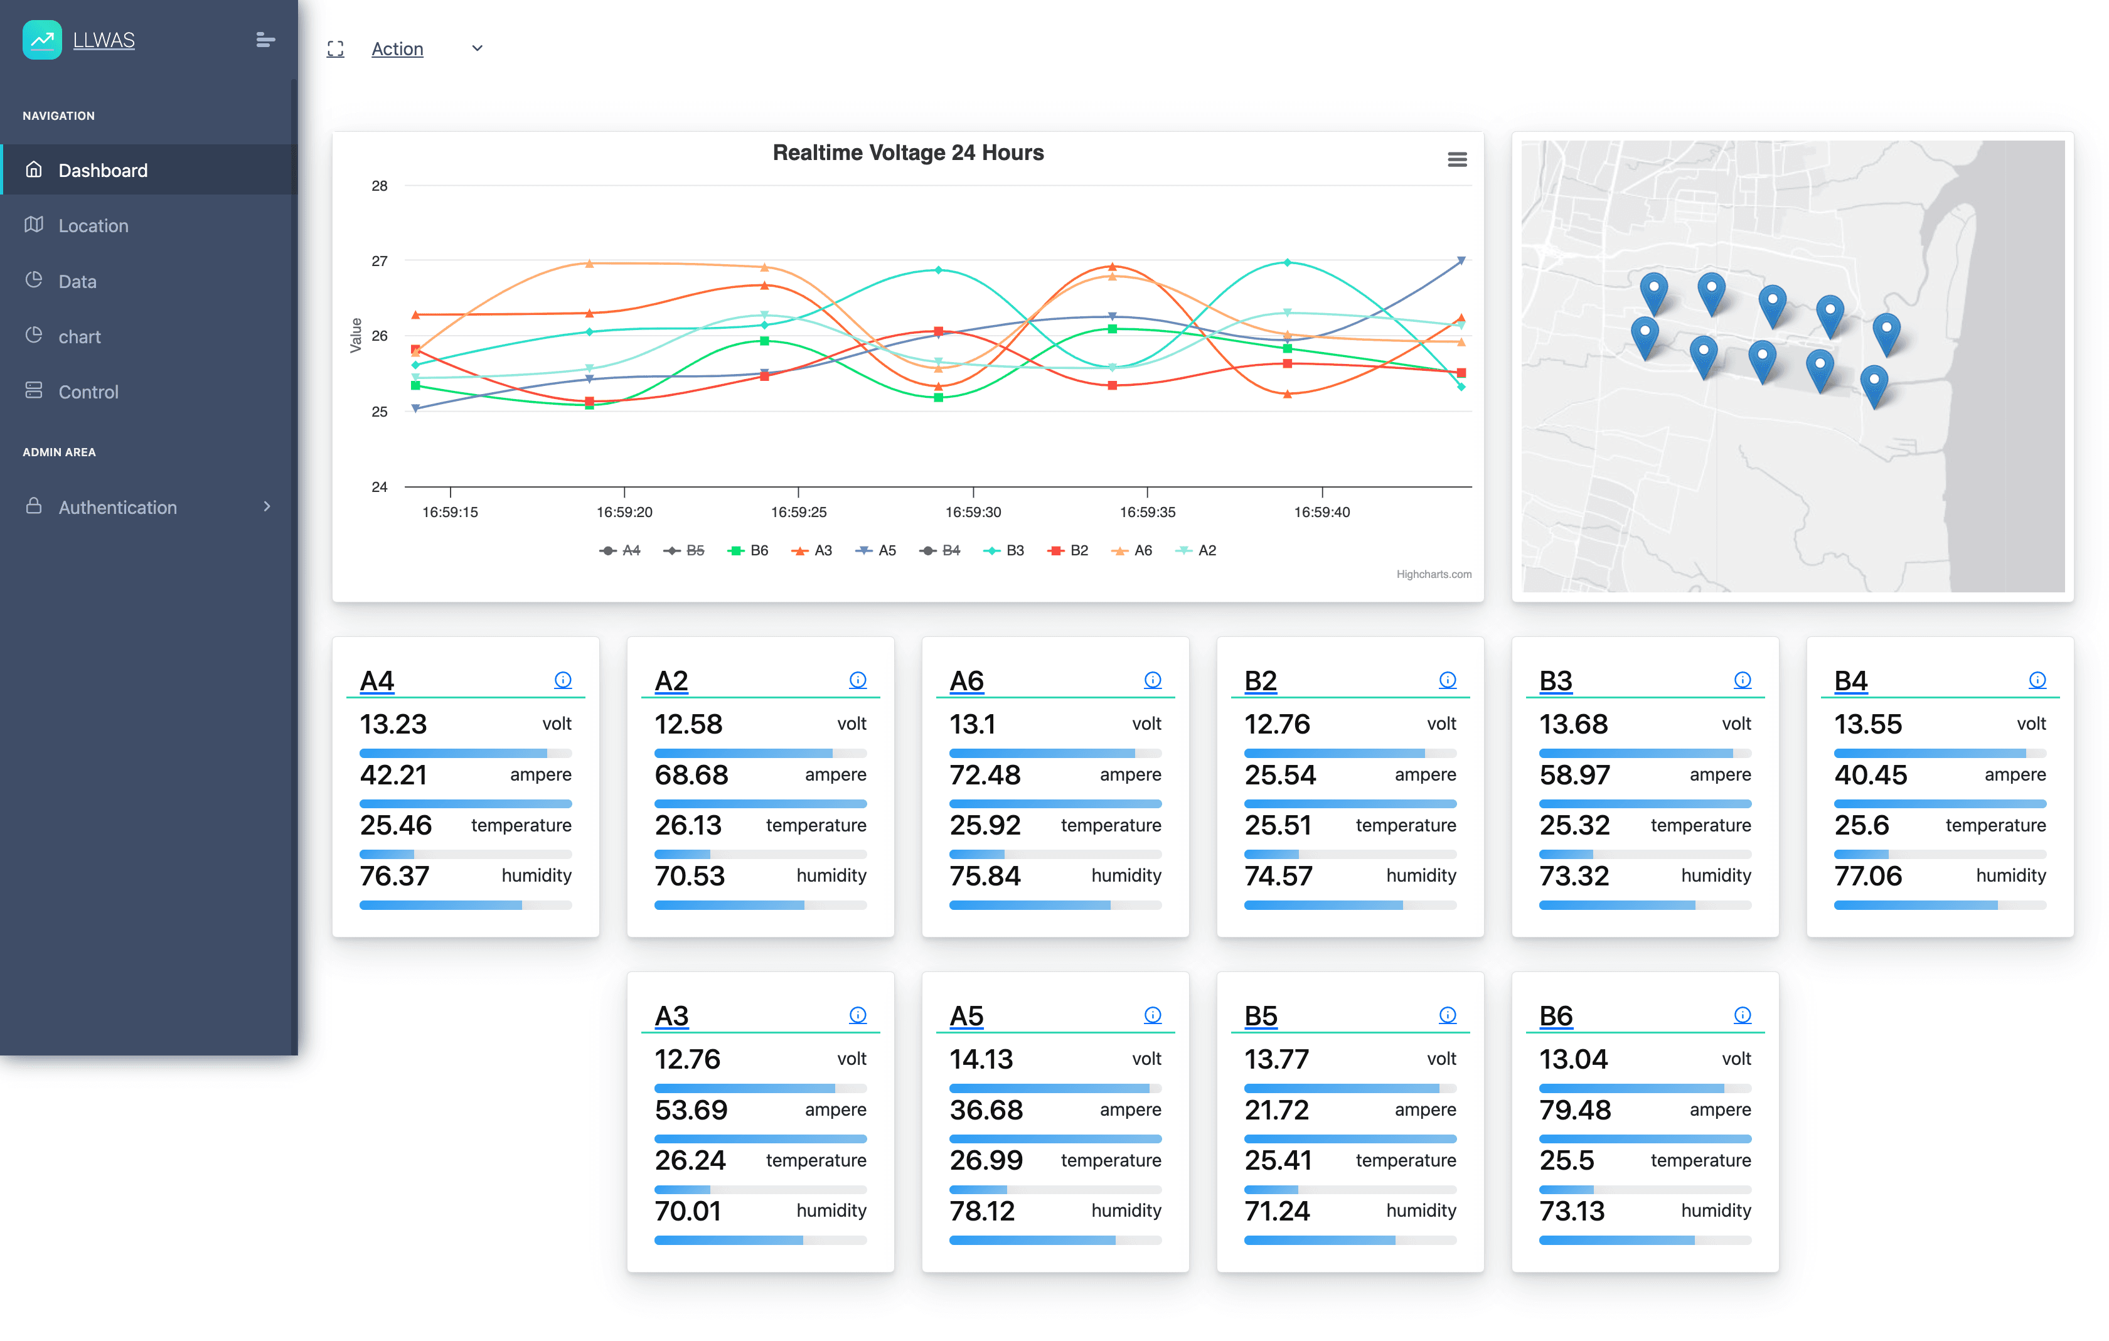This screenshot has width=2109, height=1341.
Task: Open the chart hamburger context menu
Action: [x=1456, y=159]
